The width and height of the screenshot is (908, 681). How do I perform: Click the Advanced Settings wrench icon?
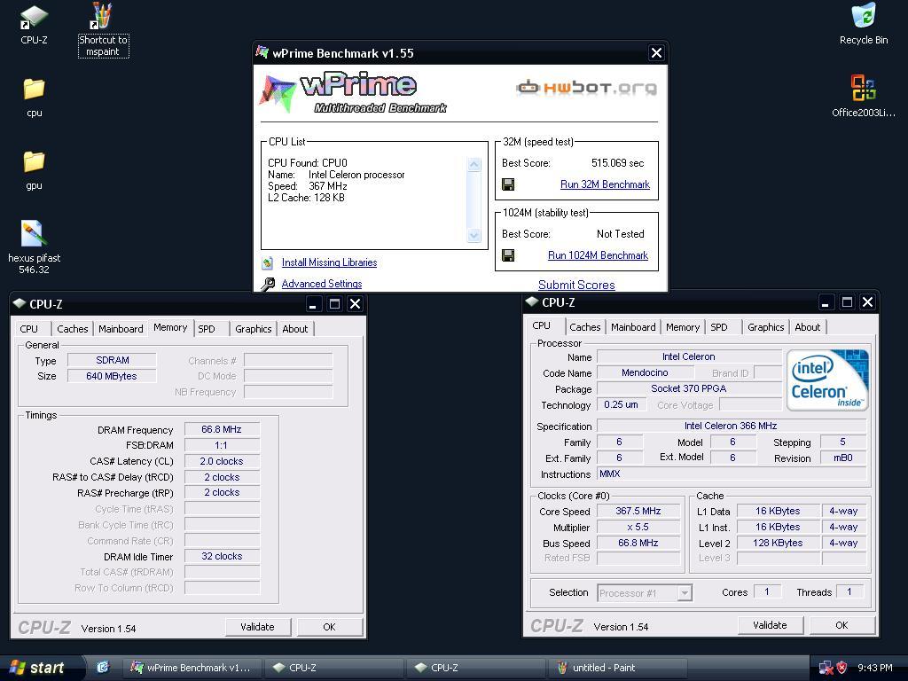coord(268,284)
